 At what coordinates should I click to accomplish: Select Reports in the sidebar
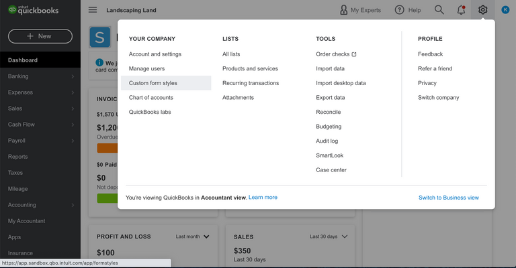18,157
